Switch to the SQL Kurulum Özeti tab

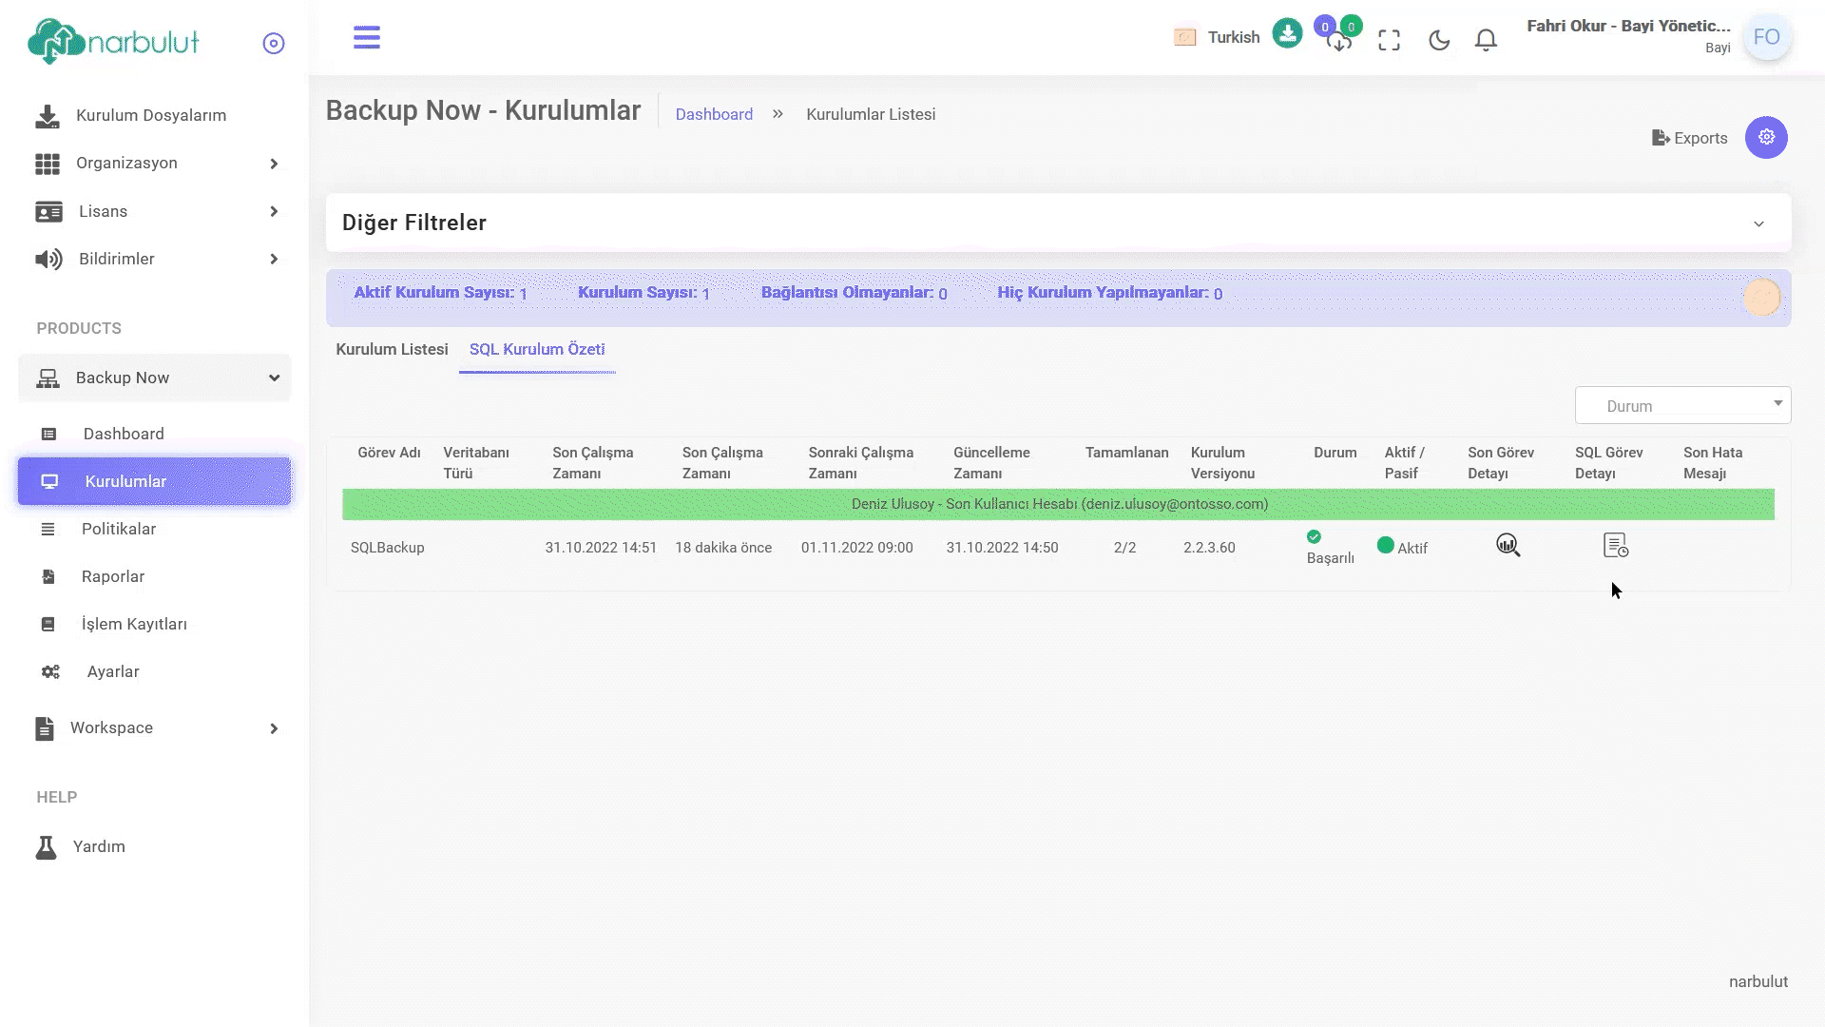coord(537,349)
